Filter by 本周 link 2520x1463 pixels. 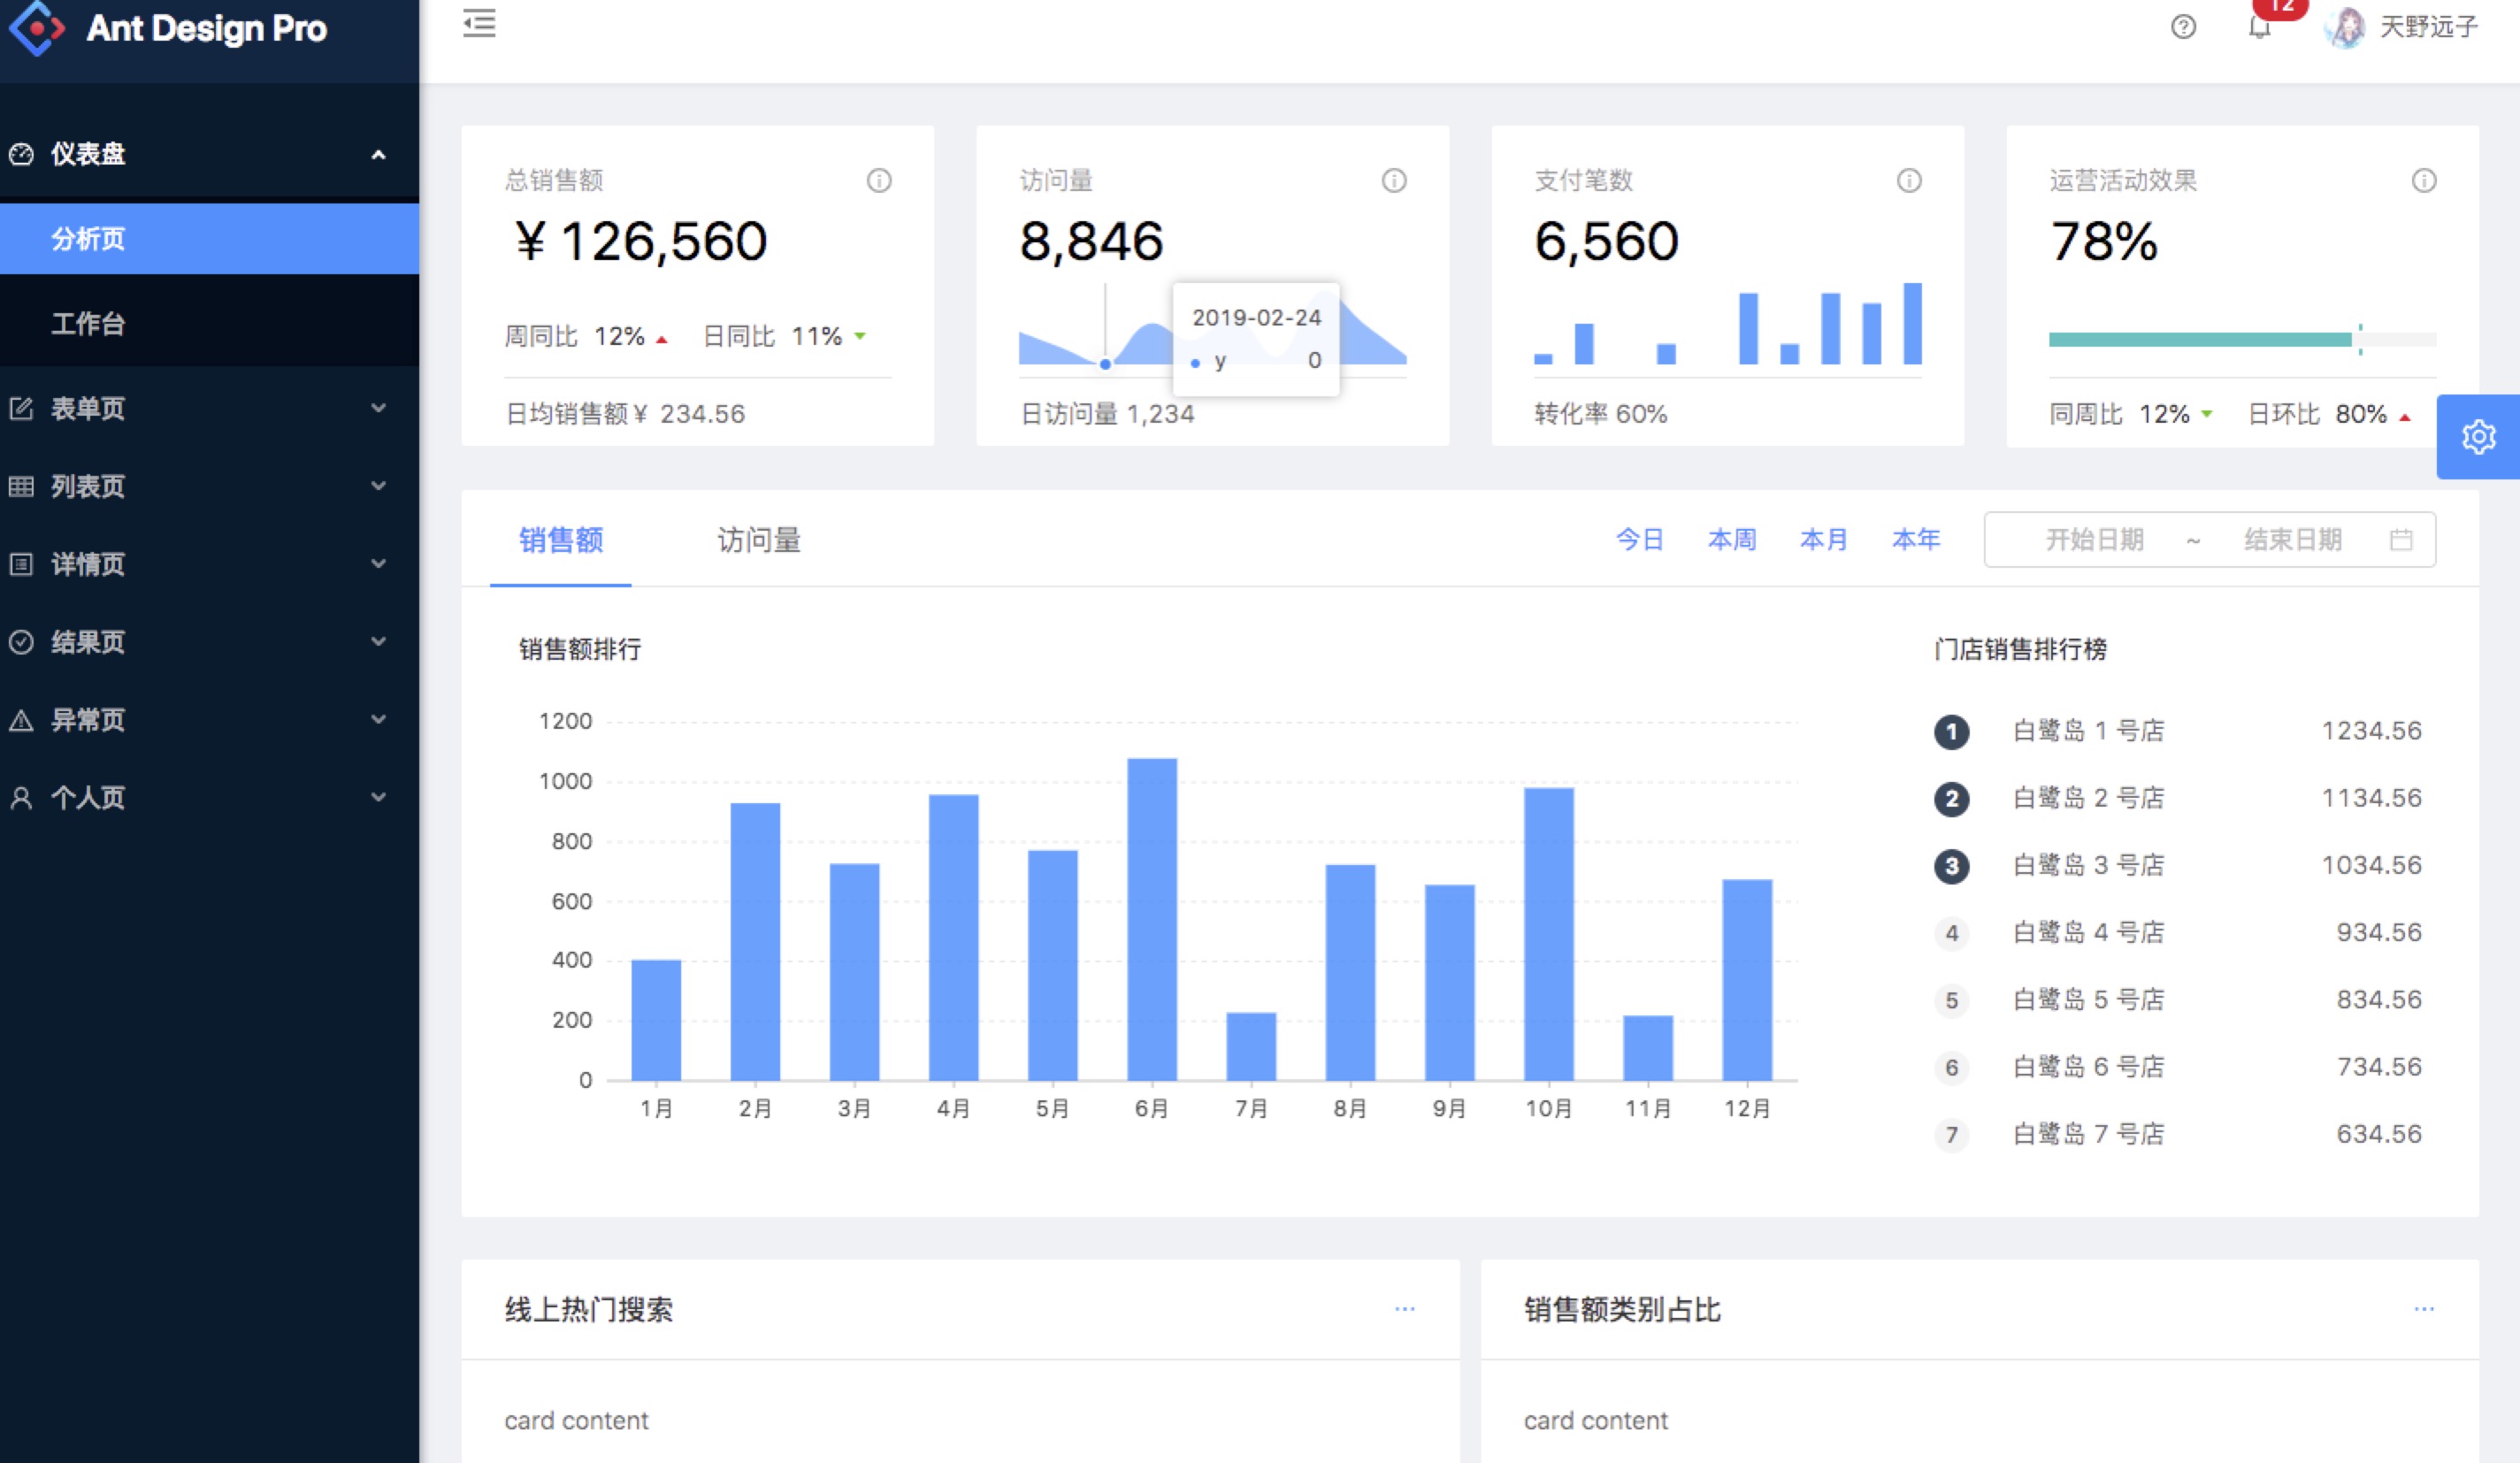click(x=1732, y=540)
